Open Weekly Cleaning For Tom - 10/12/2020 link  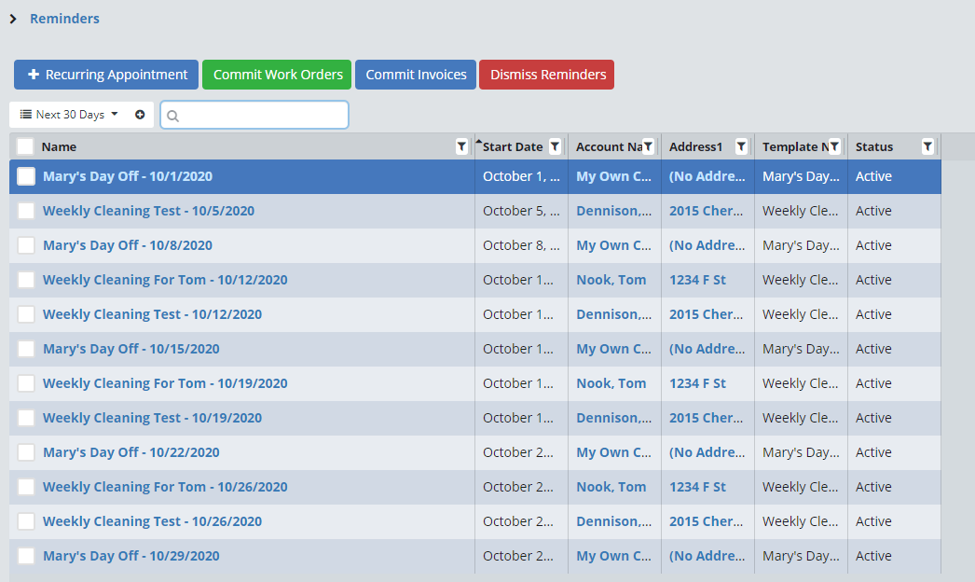165,280
